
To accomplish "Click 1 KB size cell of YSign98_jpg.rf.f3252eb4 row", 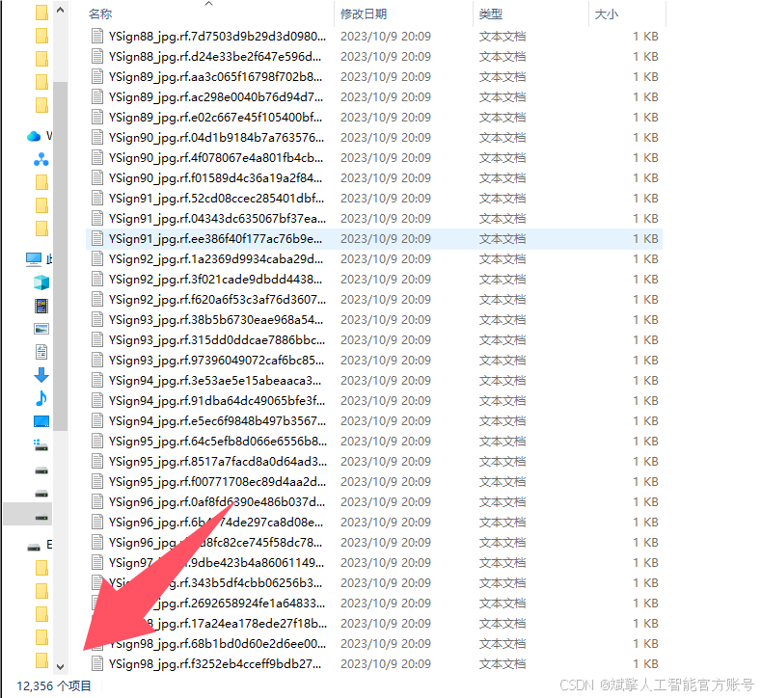I will (x=645, y=663).
